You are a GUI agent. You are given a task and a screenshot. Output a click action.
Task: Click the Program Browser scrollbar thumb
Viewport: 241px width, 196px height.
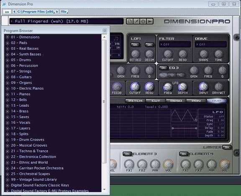tap(104, 101)
